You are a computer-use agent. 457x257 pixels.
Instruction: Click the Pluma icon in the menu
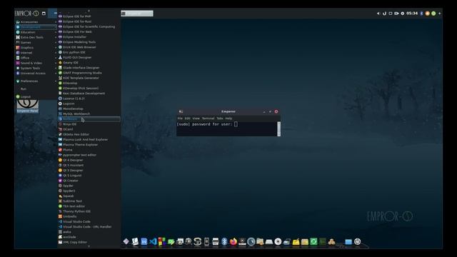click(60, 150)
